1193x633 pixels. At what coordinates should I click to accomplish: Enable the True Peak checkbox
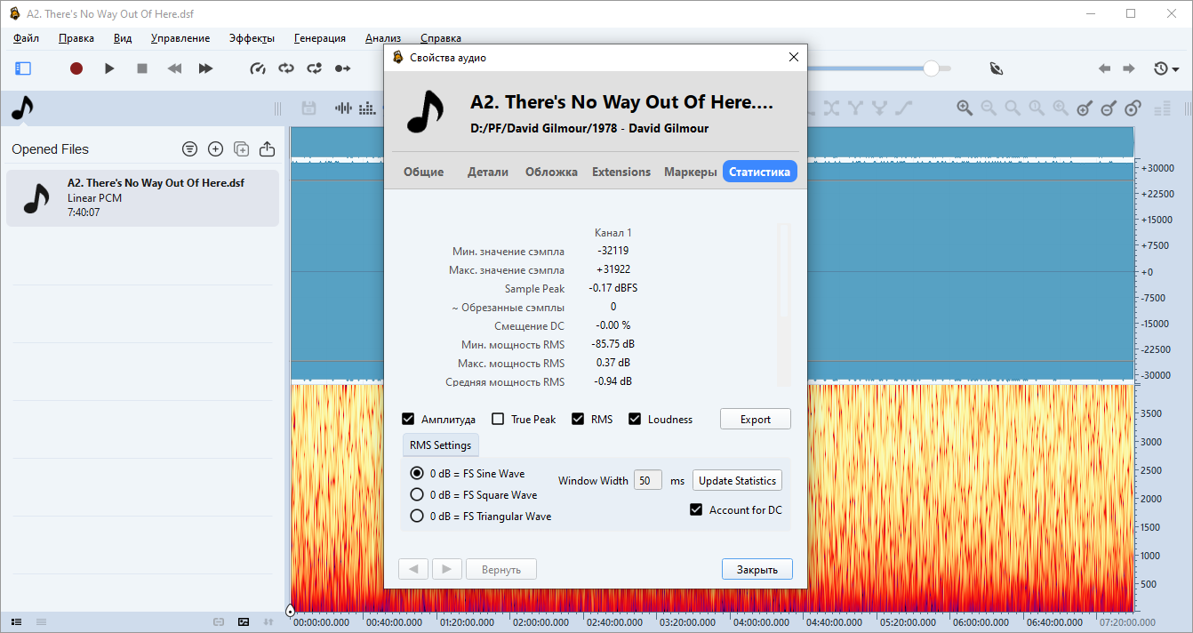coord(498,419)
